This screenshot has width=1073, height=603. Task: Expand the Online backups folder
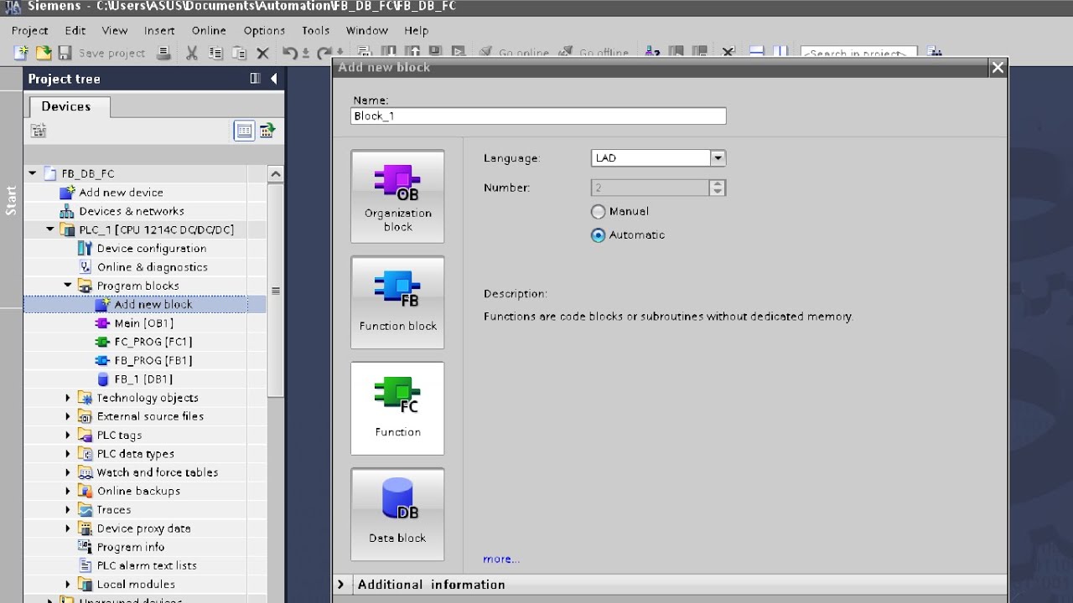pos(68,491)
